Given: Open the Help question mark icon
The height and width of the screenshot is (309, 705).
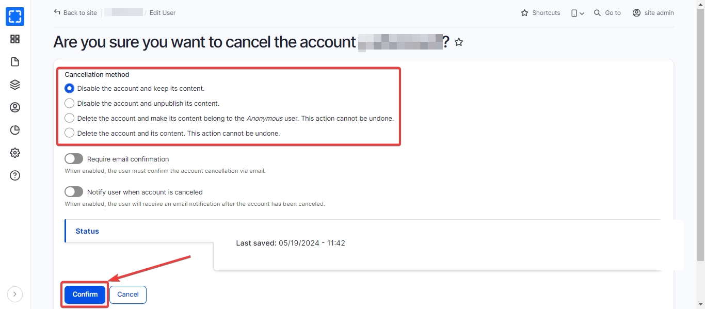Looking at the screenshot, I should pos(15,175).
